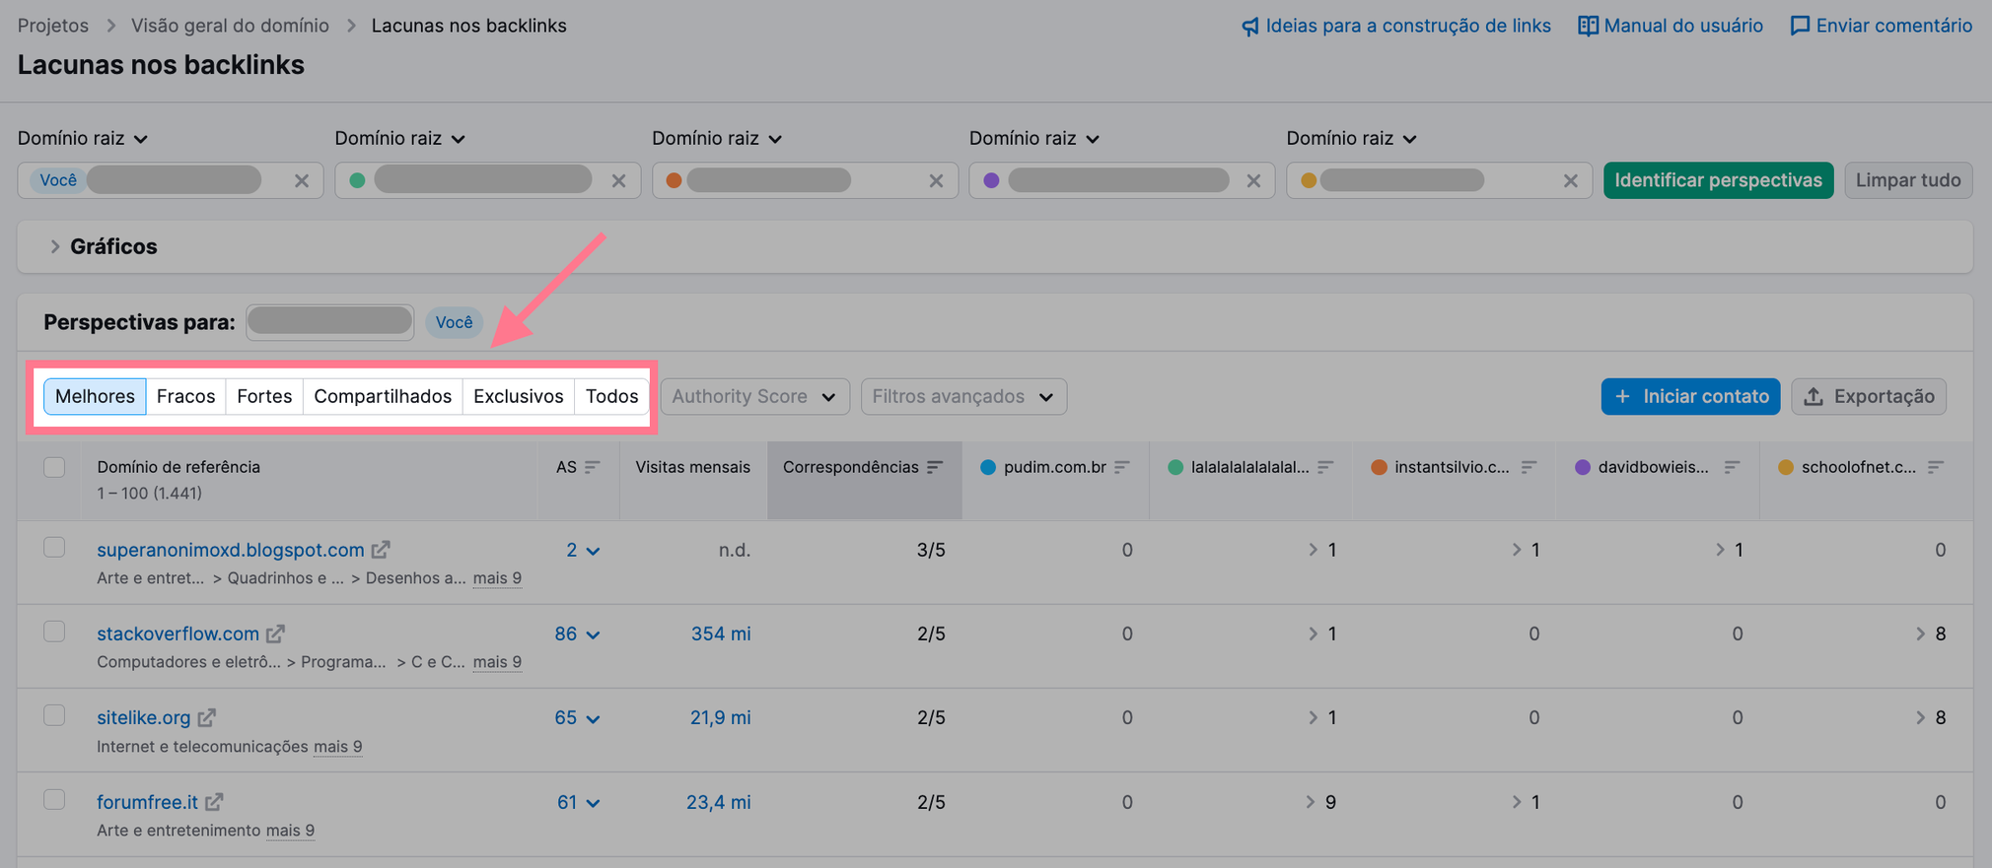Go to Projetos breadcrumb
This screenshot has width=1992, height=868.
53,26
